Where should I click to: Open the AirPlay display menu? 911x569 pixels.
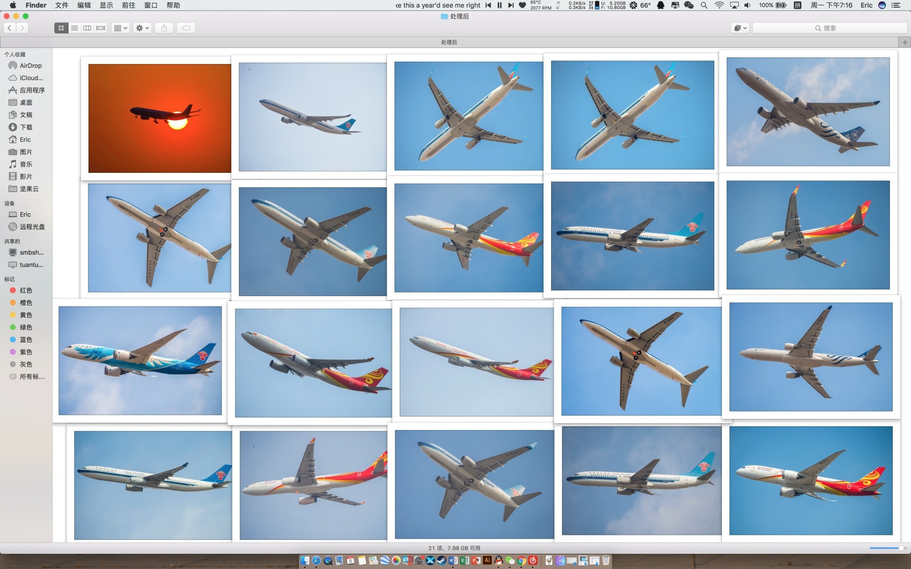click(x=734, y=5)
